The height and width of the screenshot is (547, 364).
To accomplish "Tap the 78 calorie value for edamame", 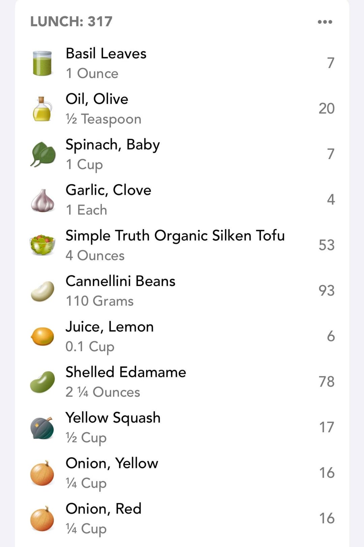I will [x=326, y=382].
